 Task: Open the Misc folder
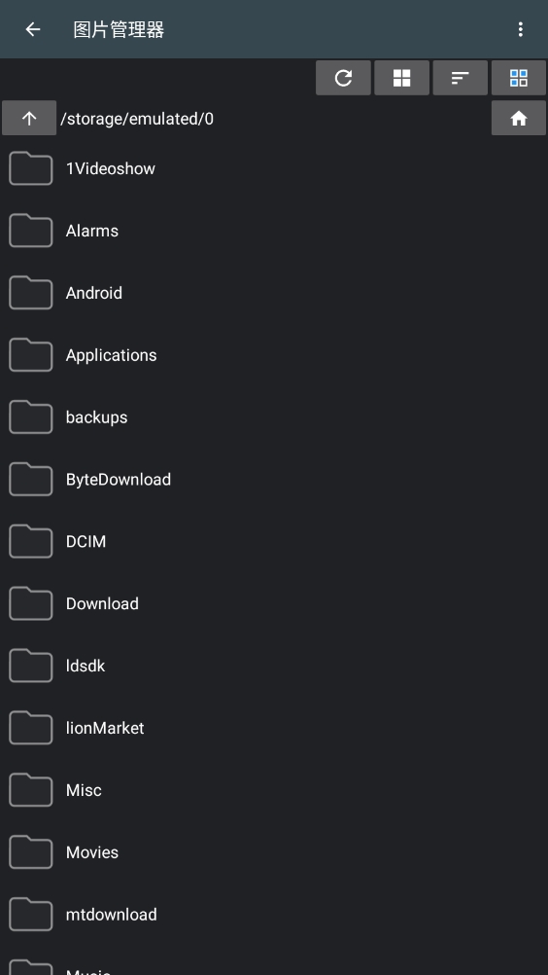point(274,790)
